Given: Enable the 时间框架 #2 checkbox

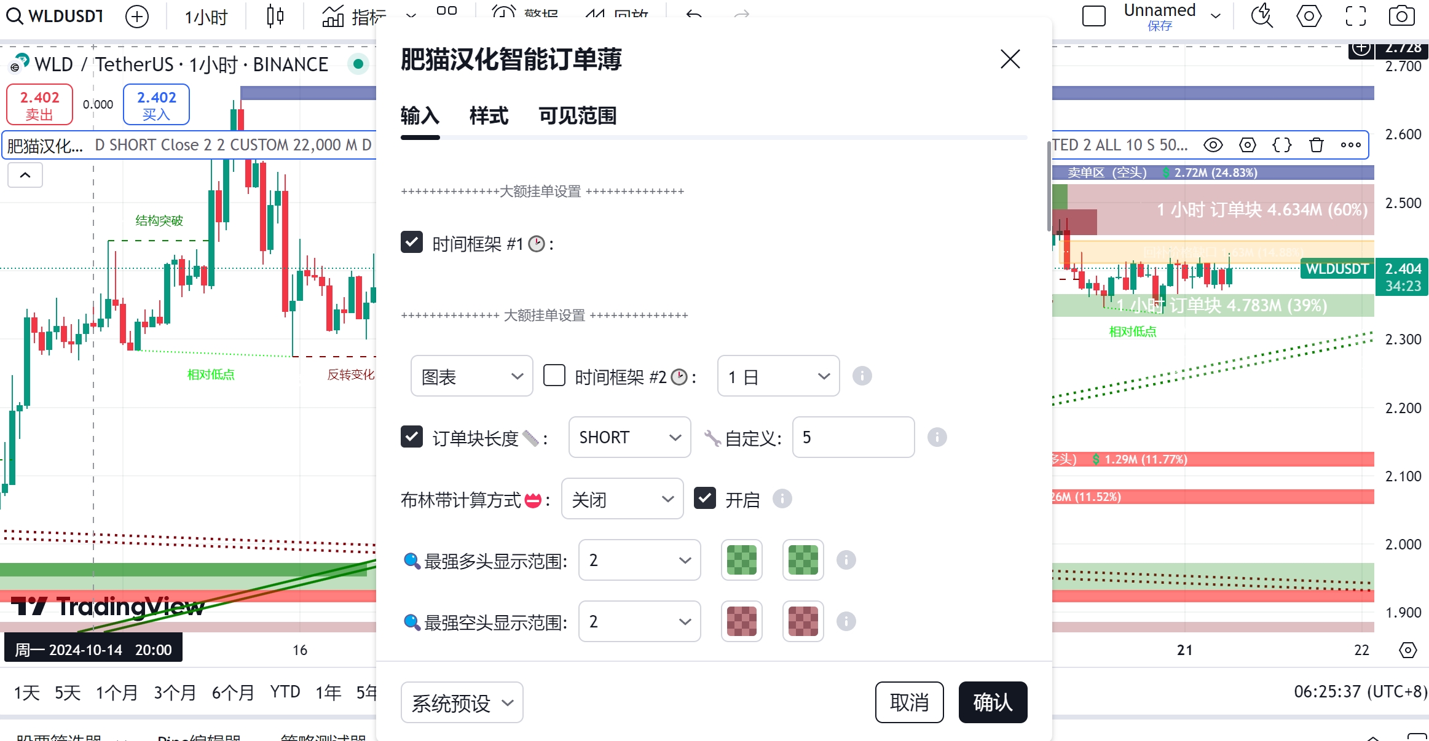Looking at the screenshot, I should [x=554, y=375].
